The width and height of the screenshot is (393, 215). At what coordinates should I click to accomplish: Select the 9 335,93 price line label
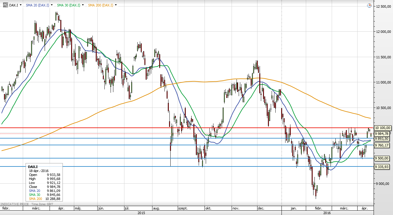coord(381,166)
